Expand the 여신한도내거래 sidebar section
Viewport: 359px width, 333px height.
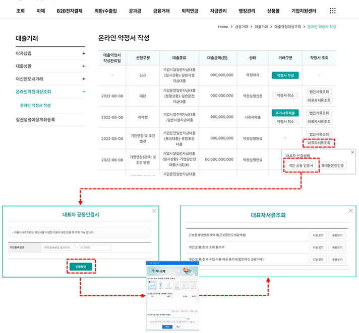tap(84, 79)
